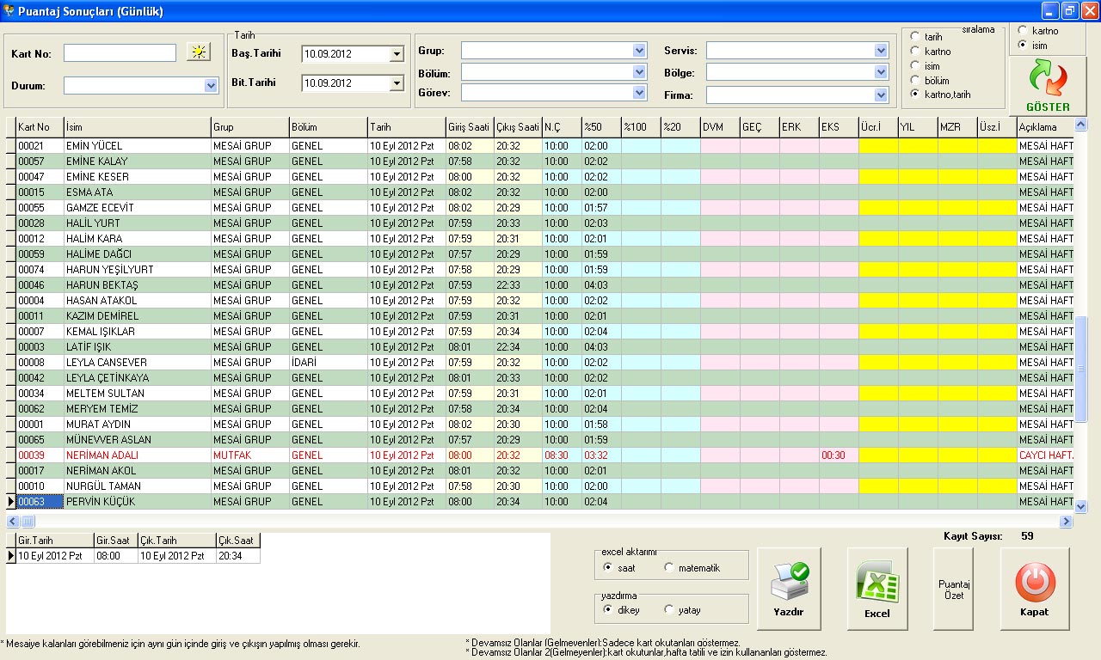Click the application icon in the title bar
The image size is (1101, 660).
tap(9, 9)
